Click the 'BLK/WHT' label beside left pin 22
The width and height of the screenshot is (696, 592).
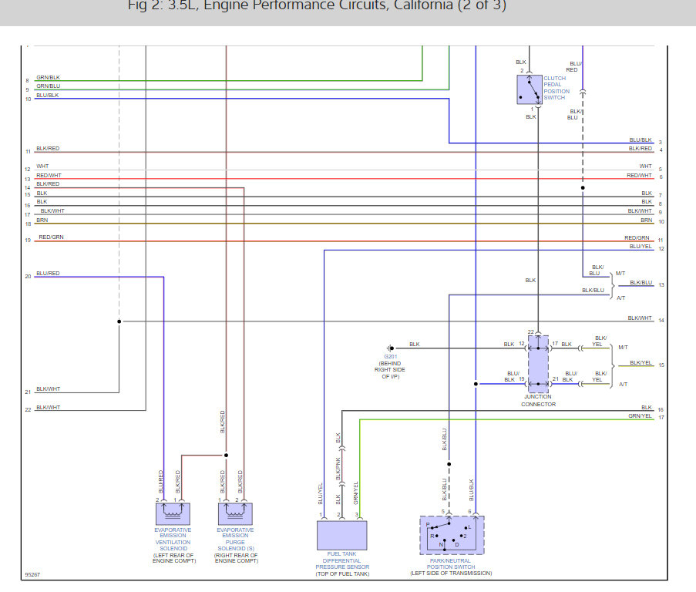pyautogui.click(x=48, y=408)
